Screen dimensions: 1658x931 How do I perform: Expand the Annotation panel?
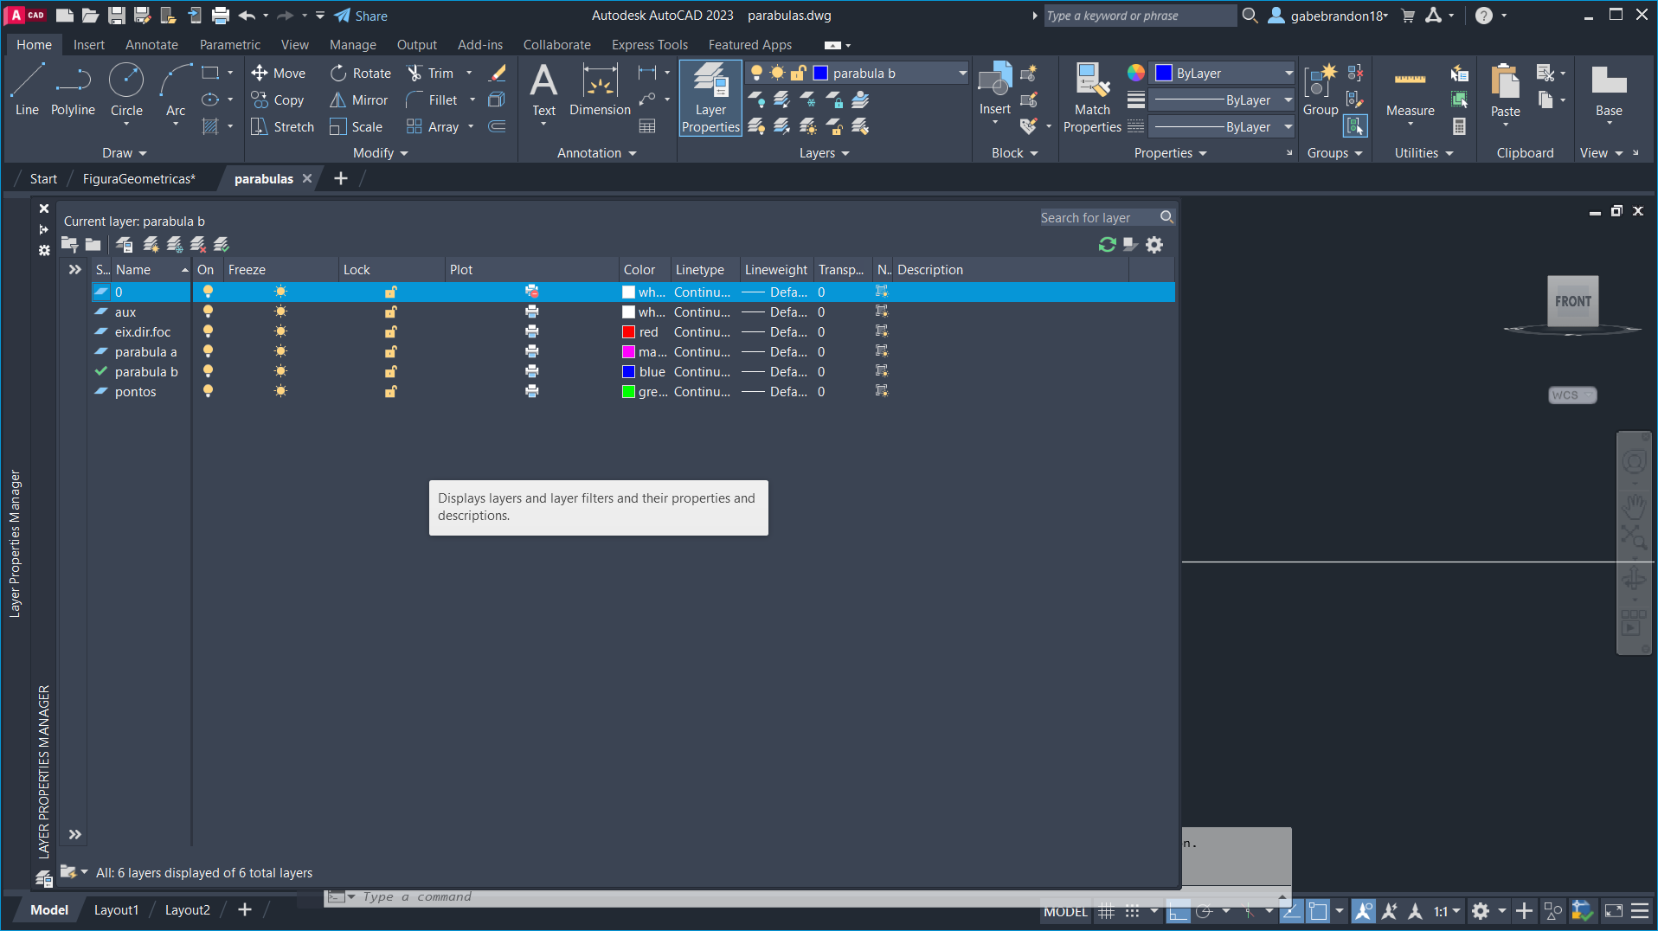pos(596,153)
